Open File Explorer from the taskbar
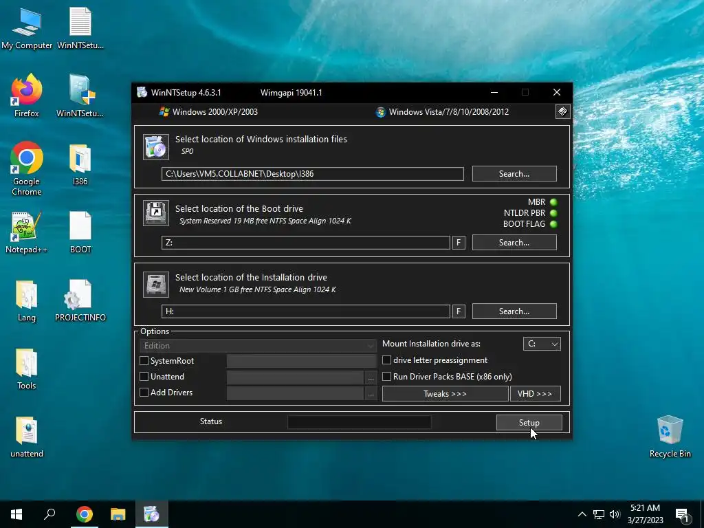Image resolution: width=704 pixels, height=528 pixels. (x=118, y=514)
